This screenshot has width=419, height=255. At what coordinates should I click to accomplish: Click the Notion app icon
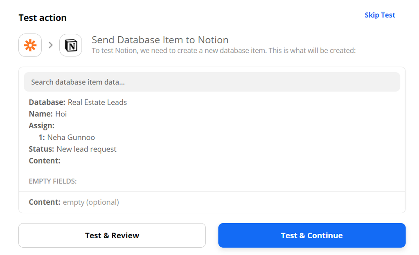70,45
